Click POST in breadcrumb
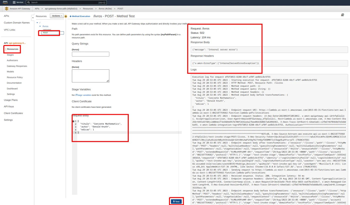 pos(120,8)
